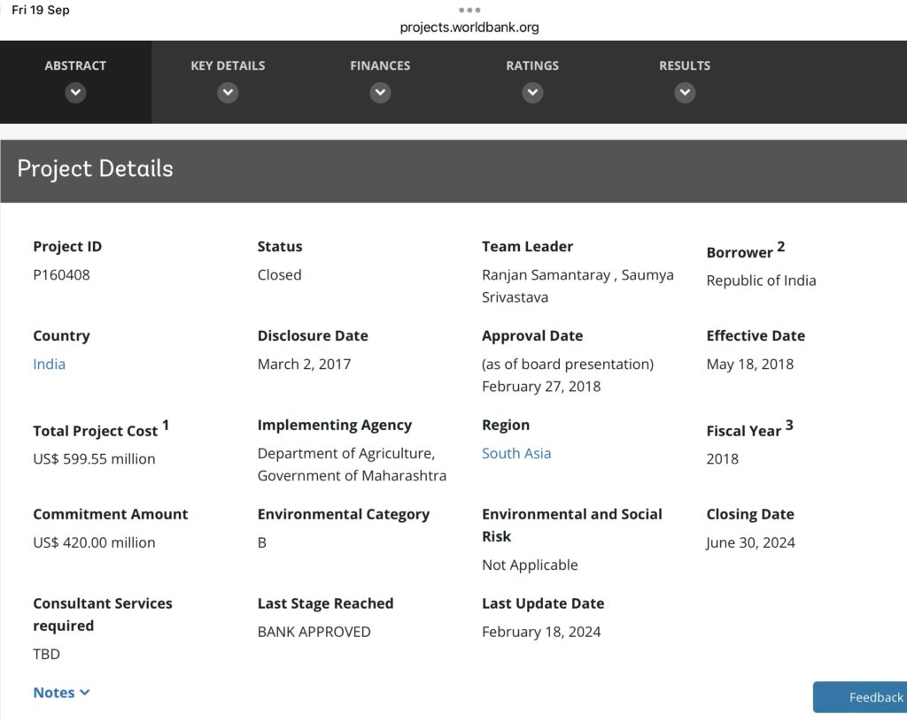Follow the South Asia region link
The width and height of the screenshot is (907, 722).
click(x=516, y=453)
